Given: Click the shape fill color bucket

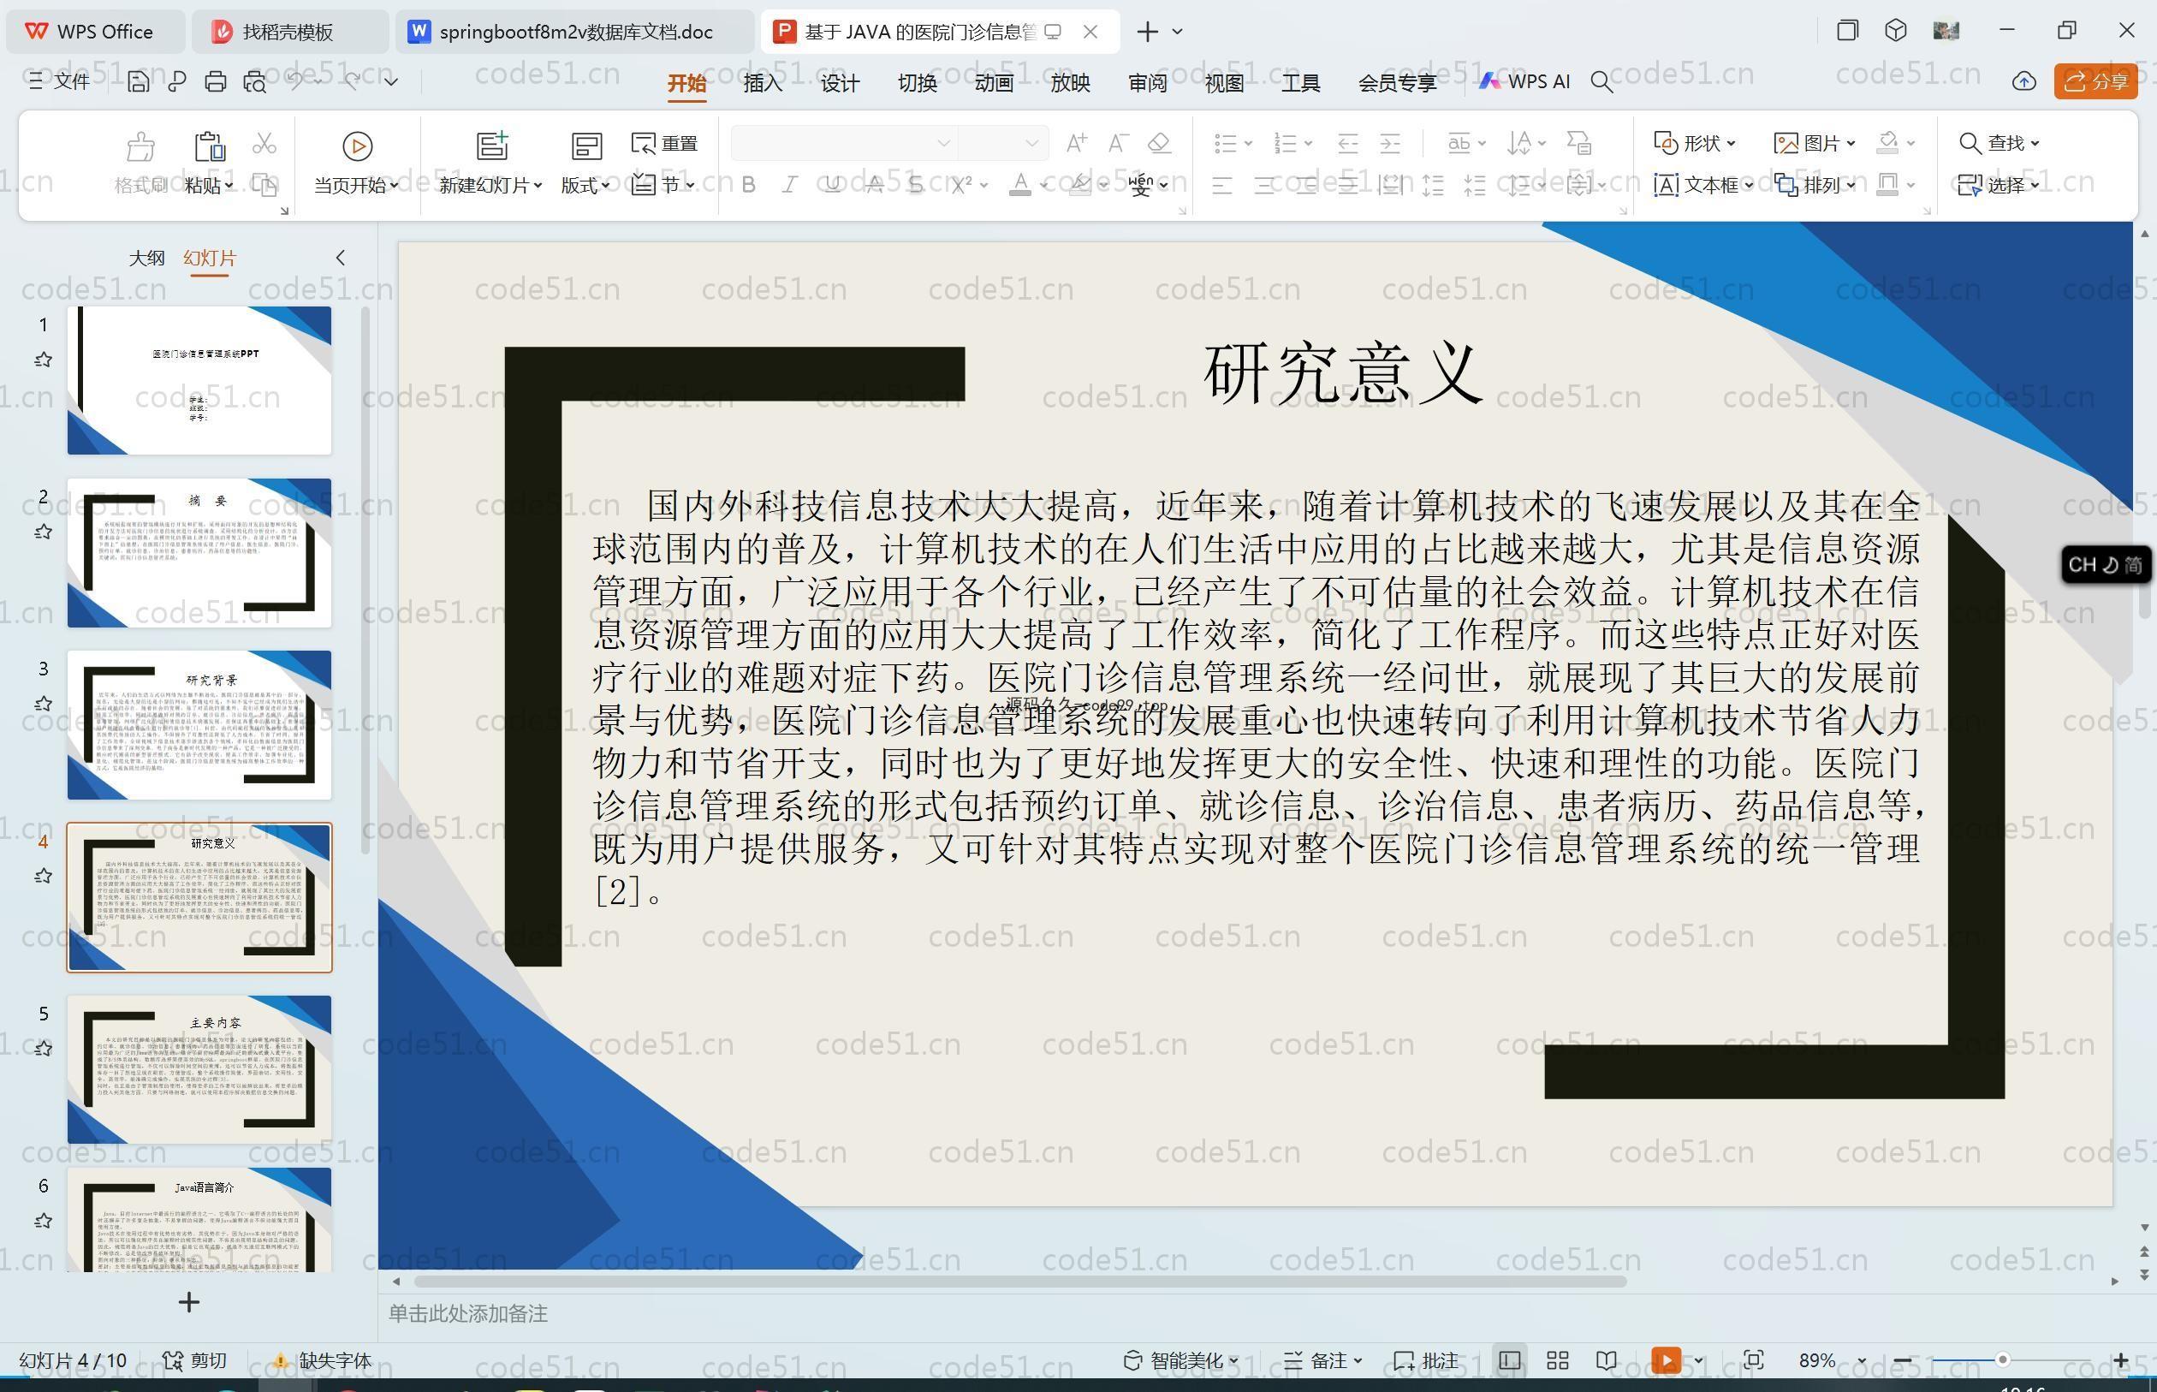Looking at the screenshot, I should point(1887,143).
